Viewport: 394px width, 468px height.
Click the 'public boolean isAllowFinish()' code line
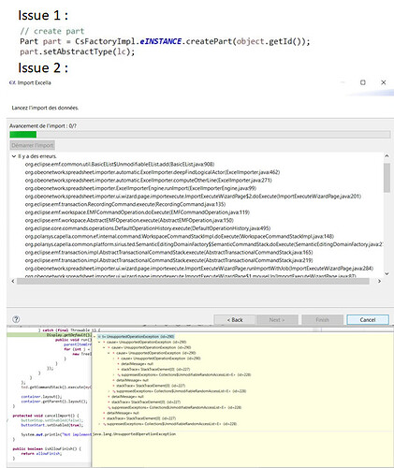tap(47, 449)
